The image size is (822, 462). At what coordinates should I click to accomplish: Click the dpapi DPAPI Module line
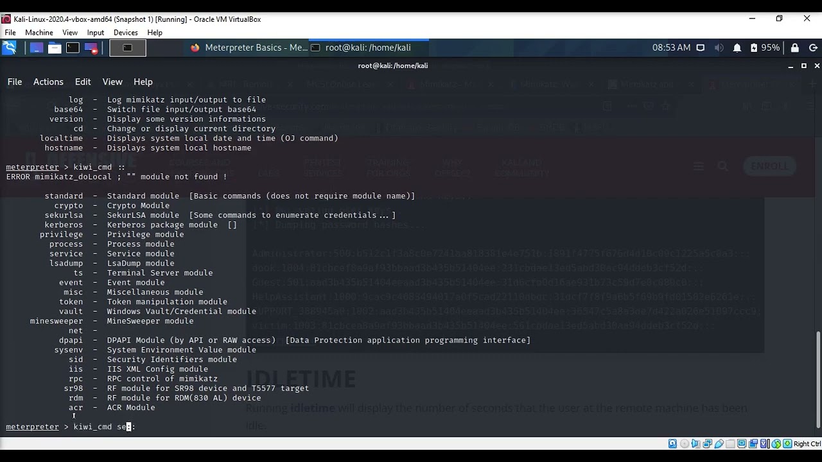[x=295, y=340]
